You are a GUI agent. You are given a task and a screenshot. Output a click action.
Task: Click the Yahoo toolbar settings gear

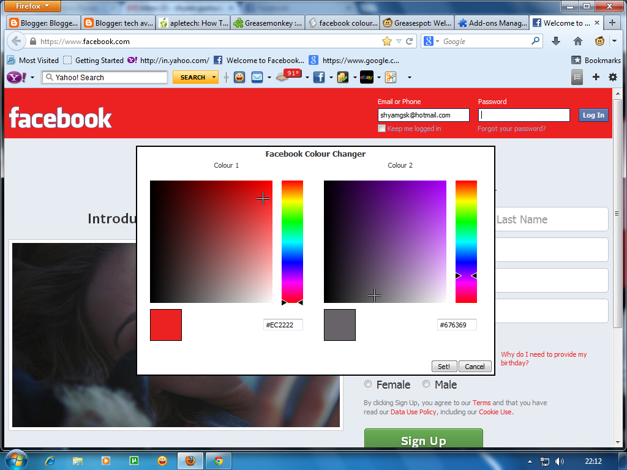pyautogui.click(x=612, y=77)
